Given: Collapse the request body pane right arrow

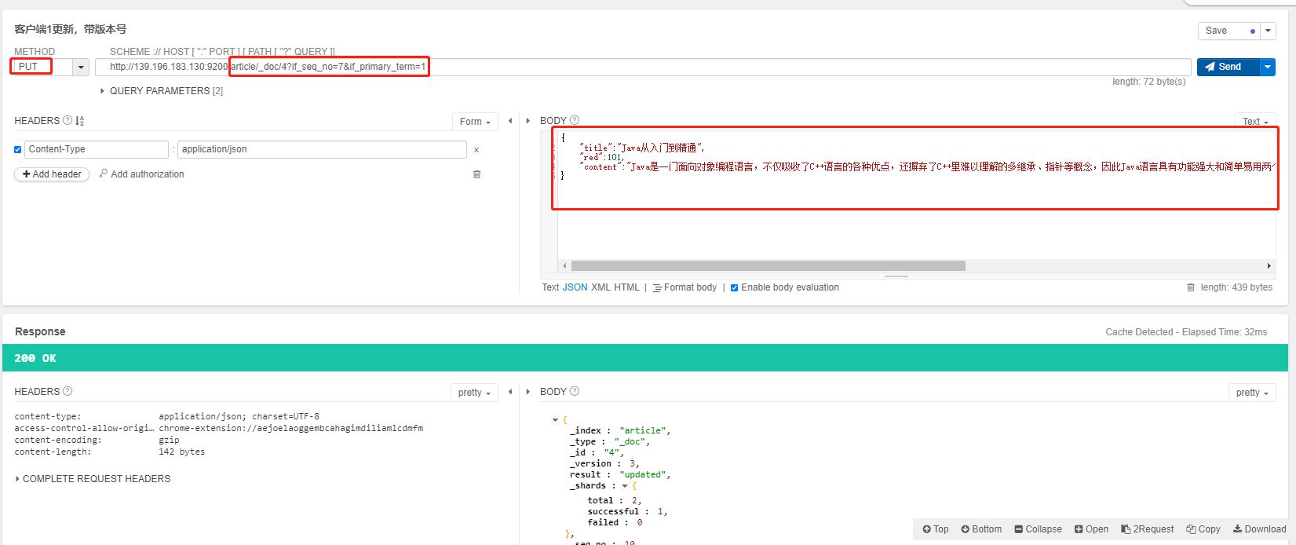Looking at the screenshot, I should click(528, 121).
